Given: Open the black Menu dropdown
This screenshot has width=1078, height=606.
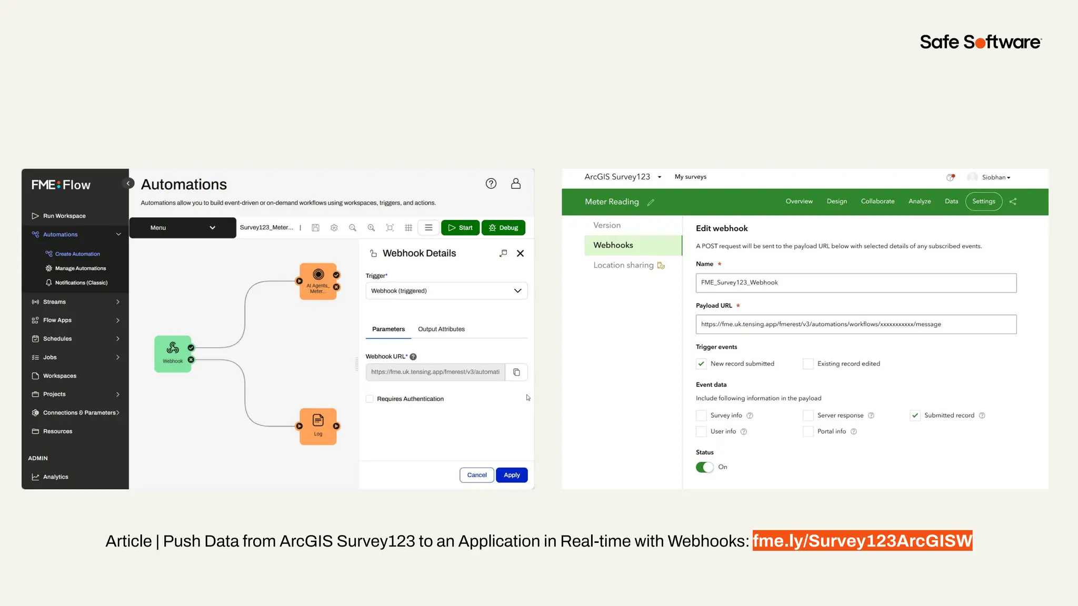Looking at the screenshot, I should [183, 228].
